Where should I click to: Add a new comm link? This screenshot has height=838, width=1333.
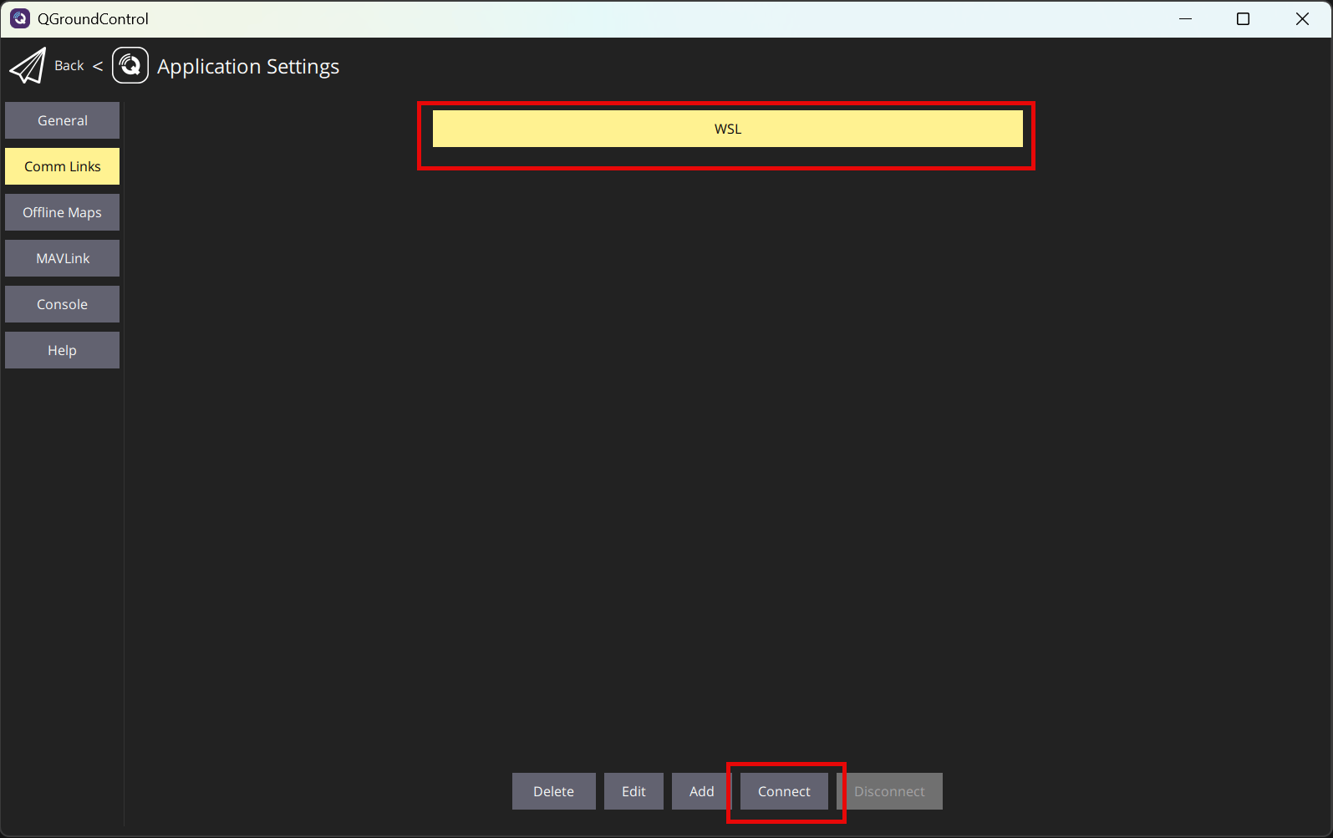coord(702,791)
